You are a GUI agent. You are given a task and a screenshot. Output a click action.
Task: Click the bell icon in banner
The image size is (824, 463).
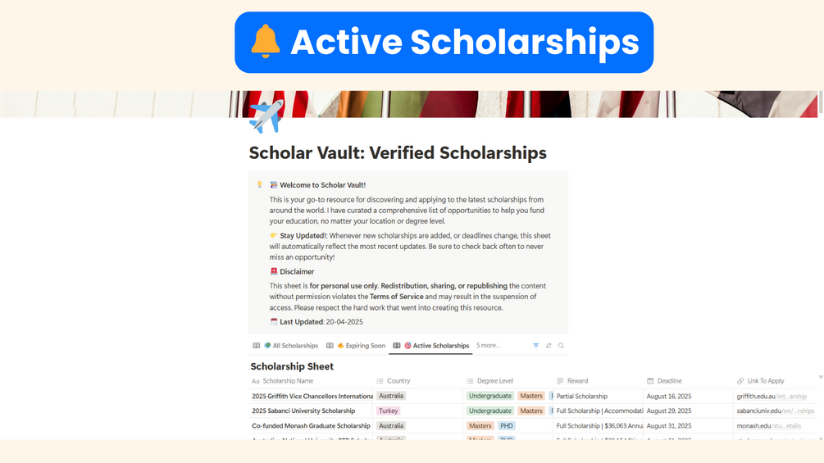pyautogui.click(x=266, y=42)
